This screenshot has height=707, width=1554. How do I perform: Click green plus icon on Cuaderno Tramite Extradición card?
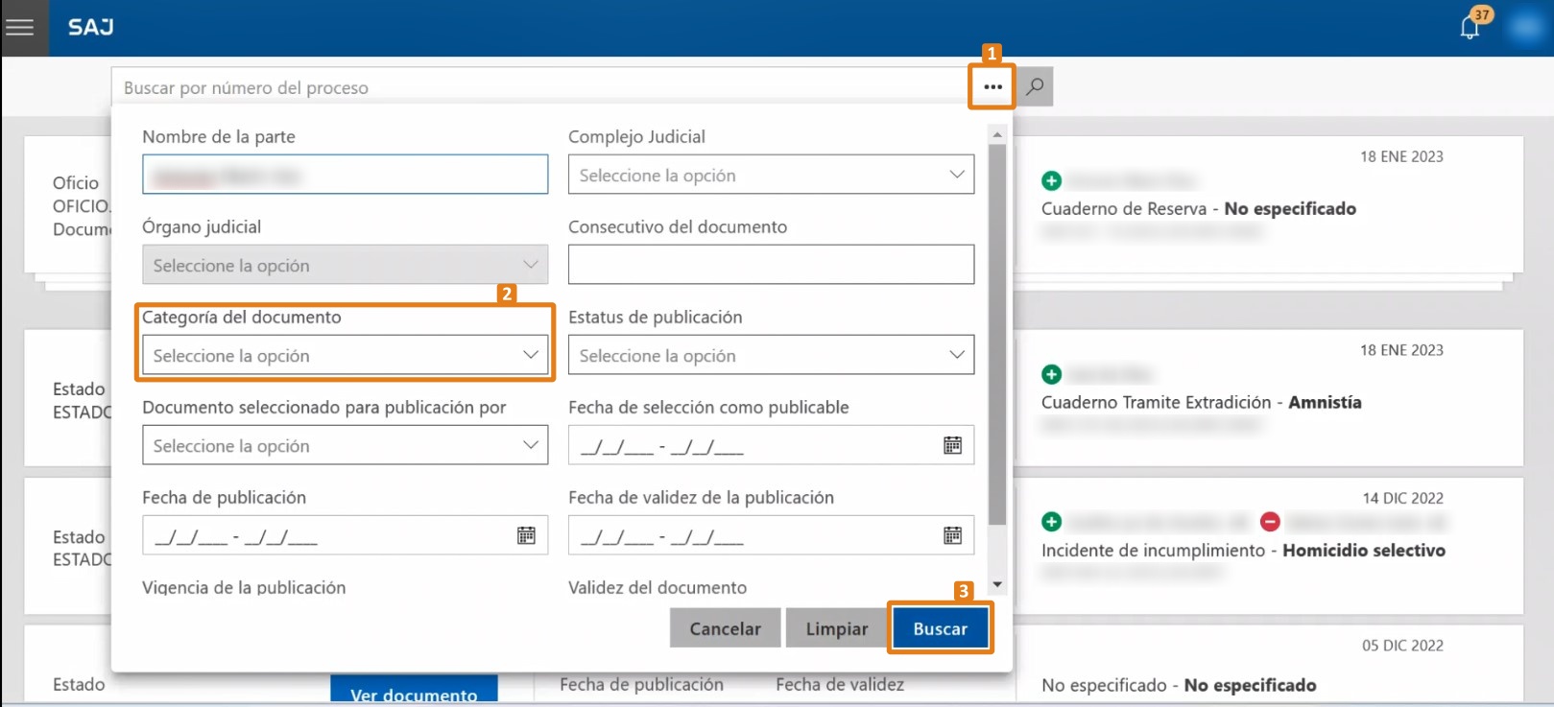(x=1051, y=374)
